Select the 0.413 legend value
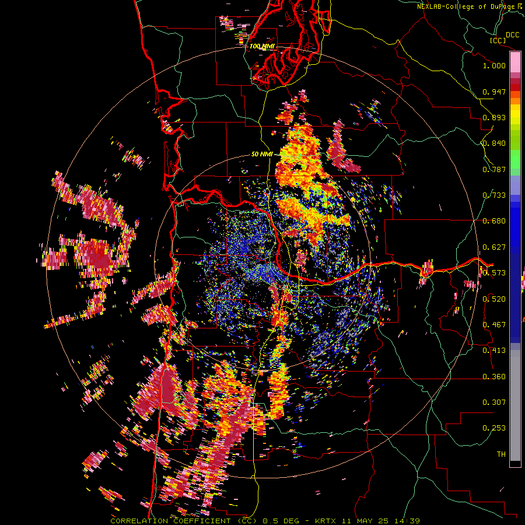525x525 pixels. pos(494,351)
